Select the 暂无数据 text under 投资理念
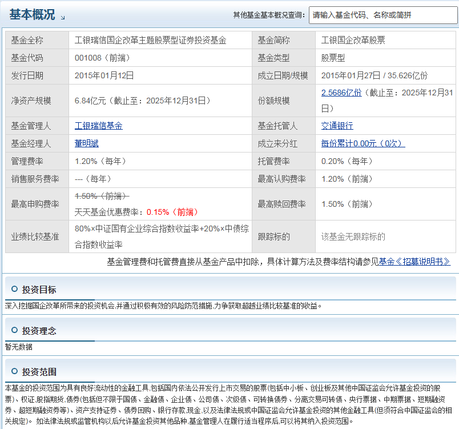Image resolution: width=459 pixels, height=429 pixels. [19, 347]
